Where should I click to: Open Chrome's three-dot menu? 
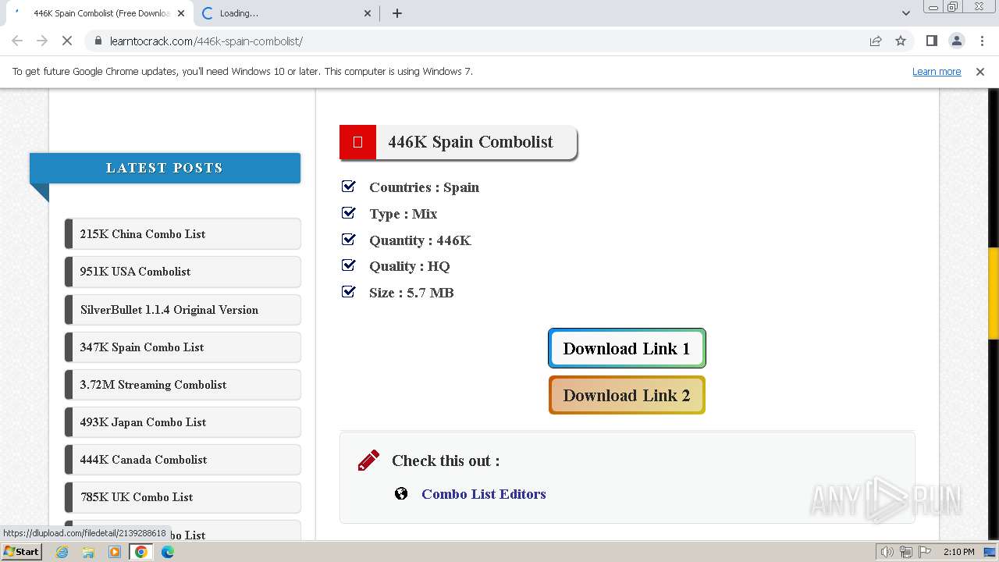(982, 41)
